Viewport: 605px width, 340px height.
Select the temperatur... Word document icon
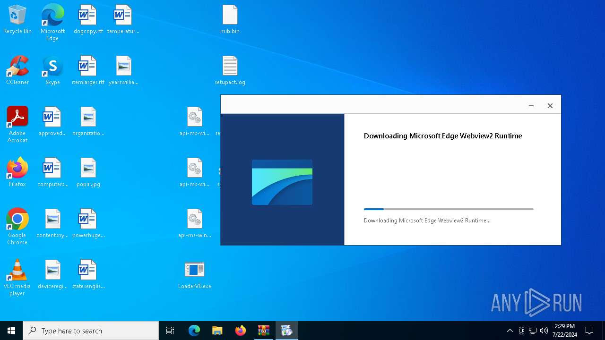point(123,19)
